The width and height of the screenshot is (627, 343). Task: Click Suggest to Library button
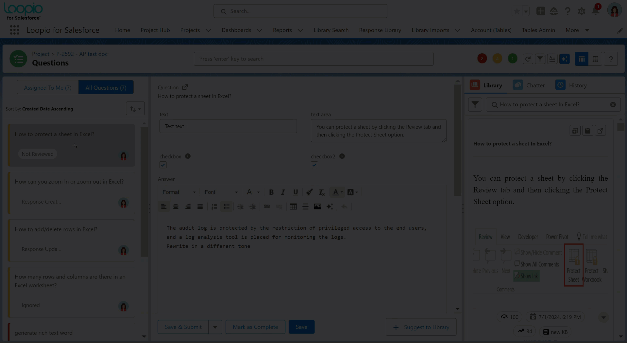421,327
